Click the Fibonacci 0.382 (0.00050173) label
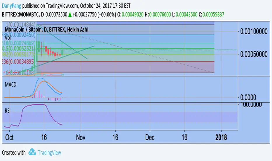 pos(19,54)
